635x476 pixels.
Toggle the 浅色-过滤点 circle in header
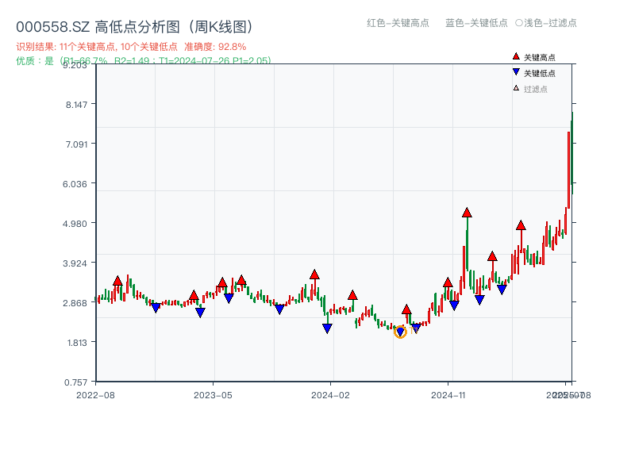point(519,23)
